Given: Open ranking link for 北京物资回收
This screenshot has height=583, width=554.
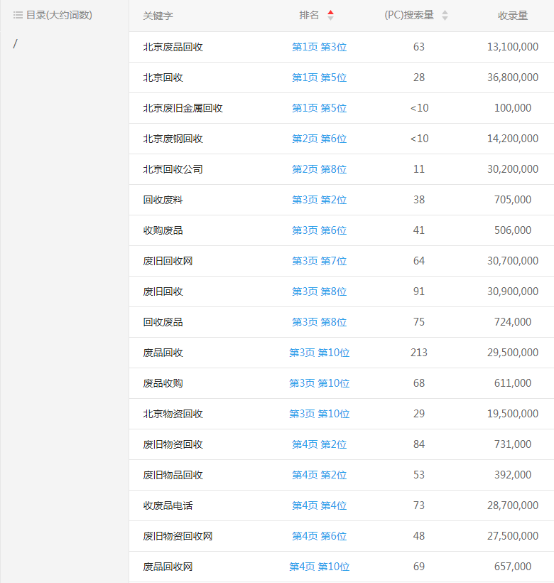Looking at the screenshot, I should pos(319,414).
